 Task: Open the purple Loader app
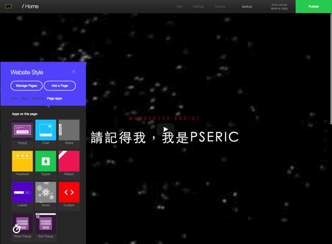22,192
